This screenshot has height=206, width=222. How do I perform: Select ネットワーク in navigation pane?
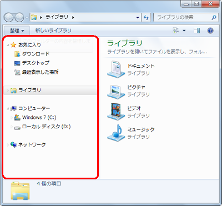32,144
